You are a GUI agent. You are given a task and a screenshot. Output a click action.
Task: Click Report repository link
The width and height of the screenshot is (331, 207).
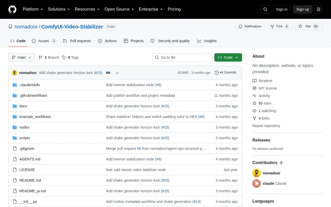266,126
